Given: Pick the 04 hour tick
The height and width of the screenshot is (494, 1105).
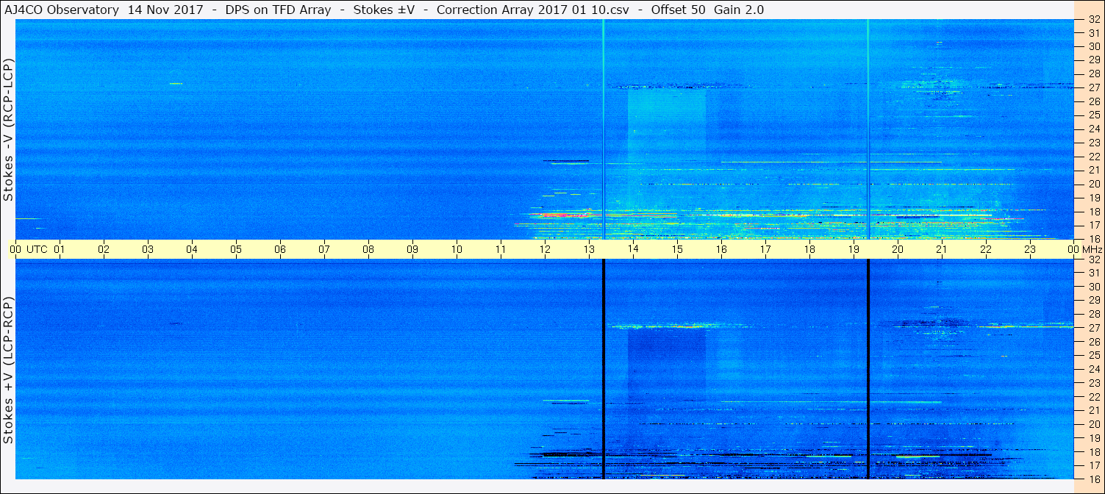Looking at the screenshot, I should coord(192,249).
